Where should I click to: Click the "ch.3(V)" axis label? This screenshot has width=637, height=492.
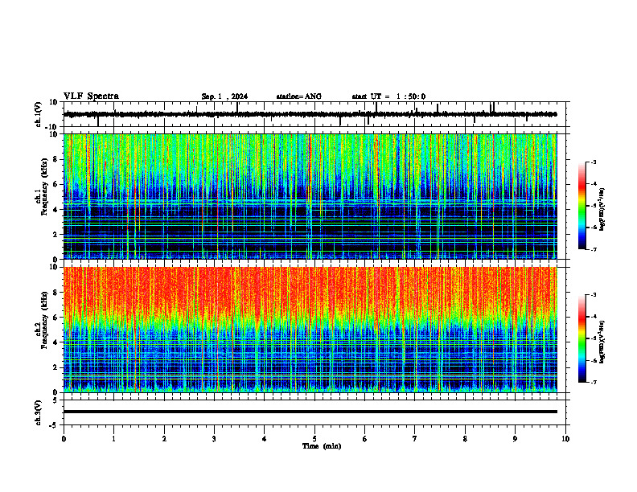39,412
